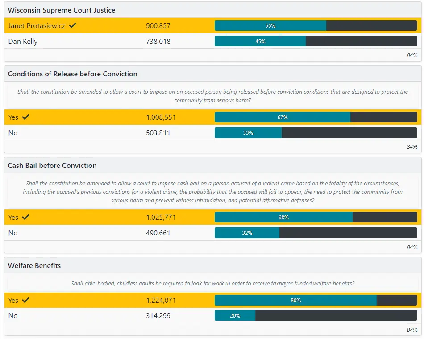Click vote count 900,857
Screen dimensions: 424x339
(x=158, y=26)
